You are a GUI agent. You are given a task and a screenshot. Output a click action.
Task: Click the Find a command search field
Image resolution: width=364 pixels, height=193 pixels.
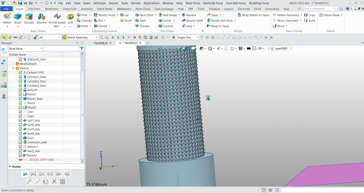[319, 9]
